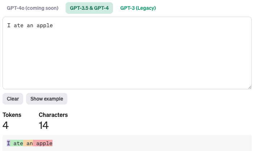
Task: Open the GPT-3 (Legacy) tab
Action: (x=138, y=8)
